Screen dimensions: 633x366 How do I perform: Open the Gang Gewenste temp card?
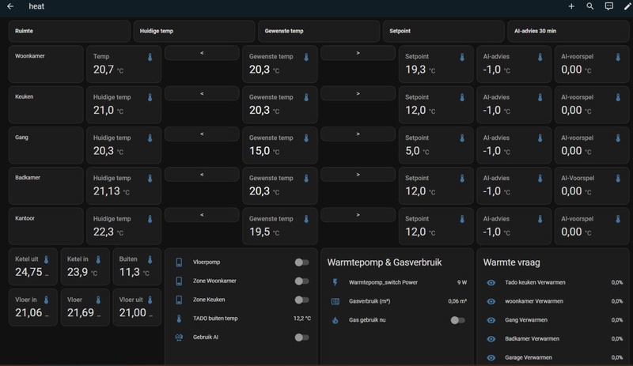tap(279, 145)
